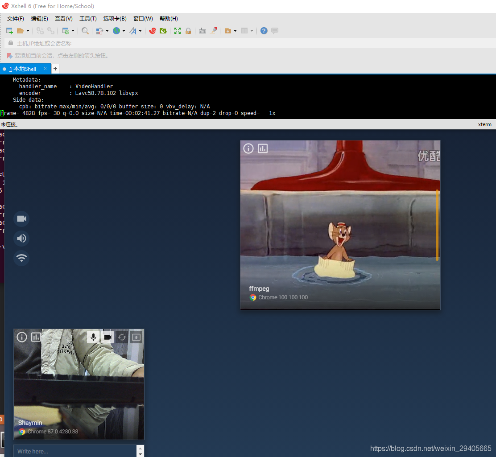Launch Xshell red swirl icon
Viewport: 496px width, 457px height.
pos(153,31)
